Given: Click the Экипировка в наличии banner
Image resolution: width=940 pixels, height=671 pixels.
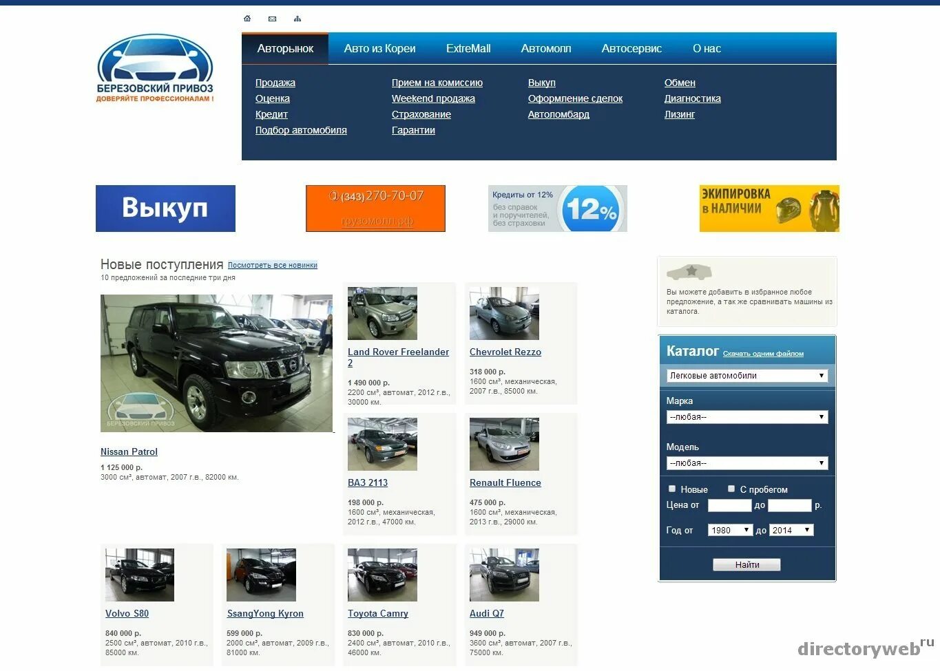Looking at the screenshot, I should [x=769, y=209].
